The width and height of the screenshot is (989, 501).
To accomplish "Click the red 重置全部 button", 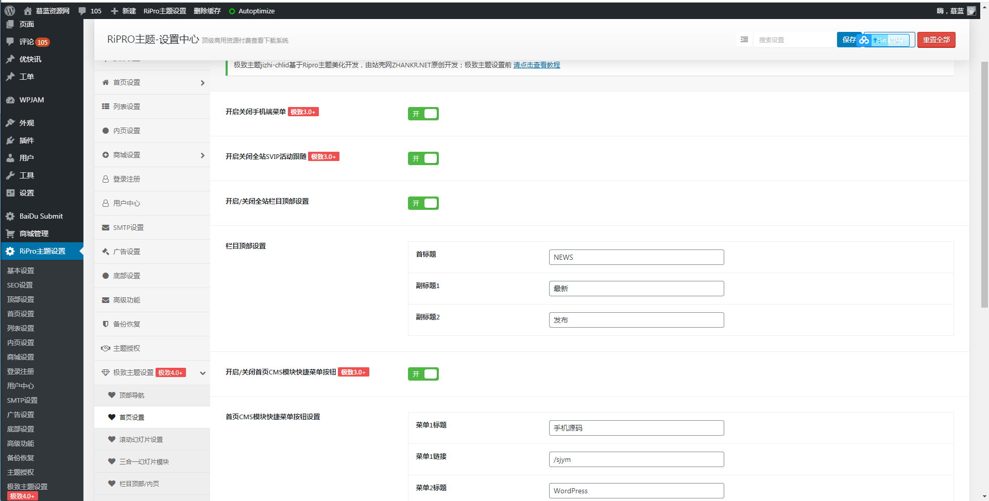I will click(936, 40).
